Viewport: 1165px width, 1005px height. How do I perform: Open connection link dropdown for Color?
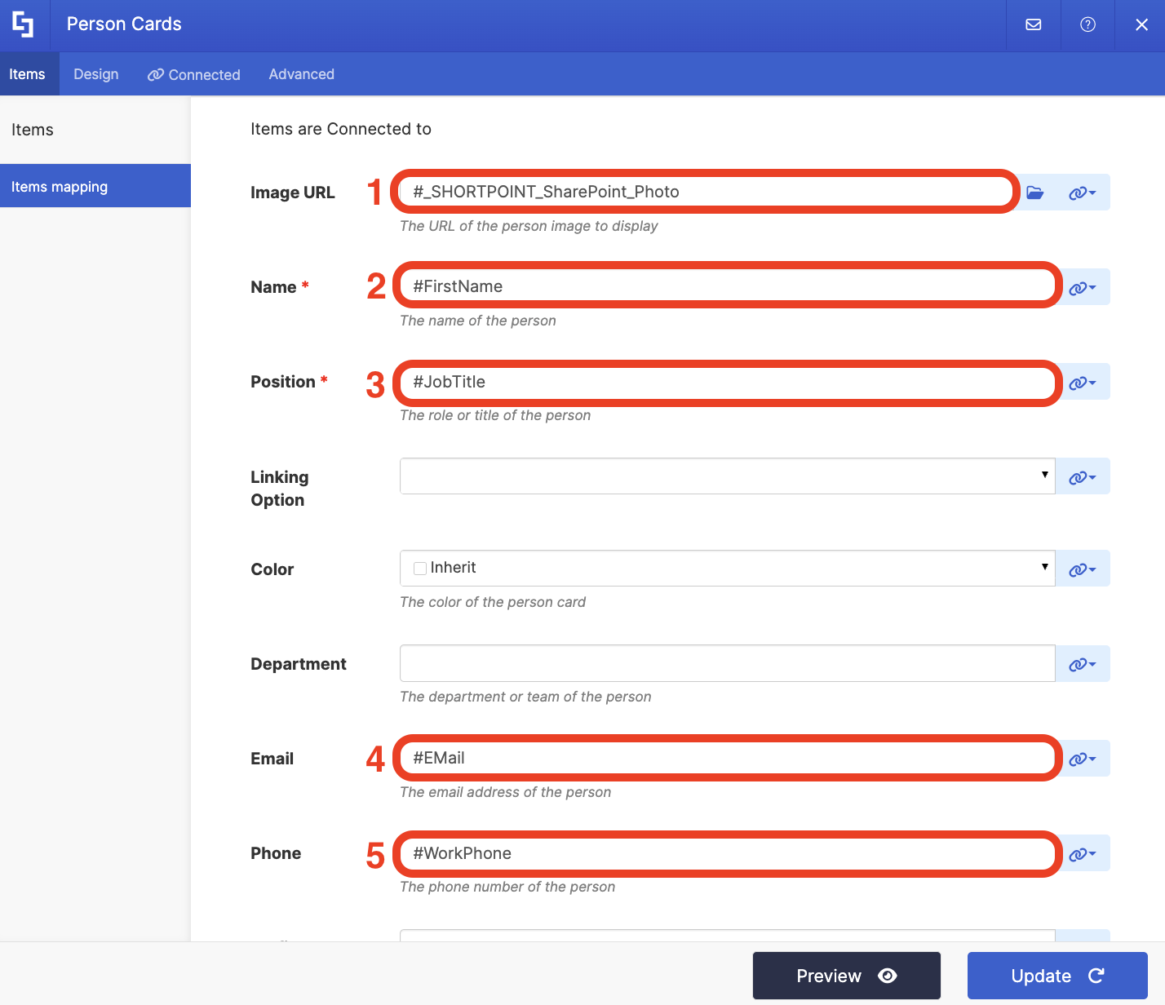click(x=1083, y=569)
